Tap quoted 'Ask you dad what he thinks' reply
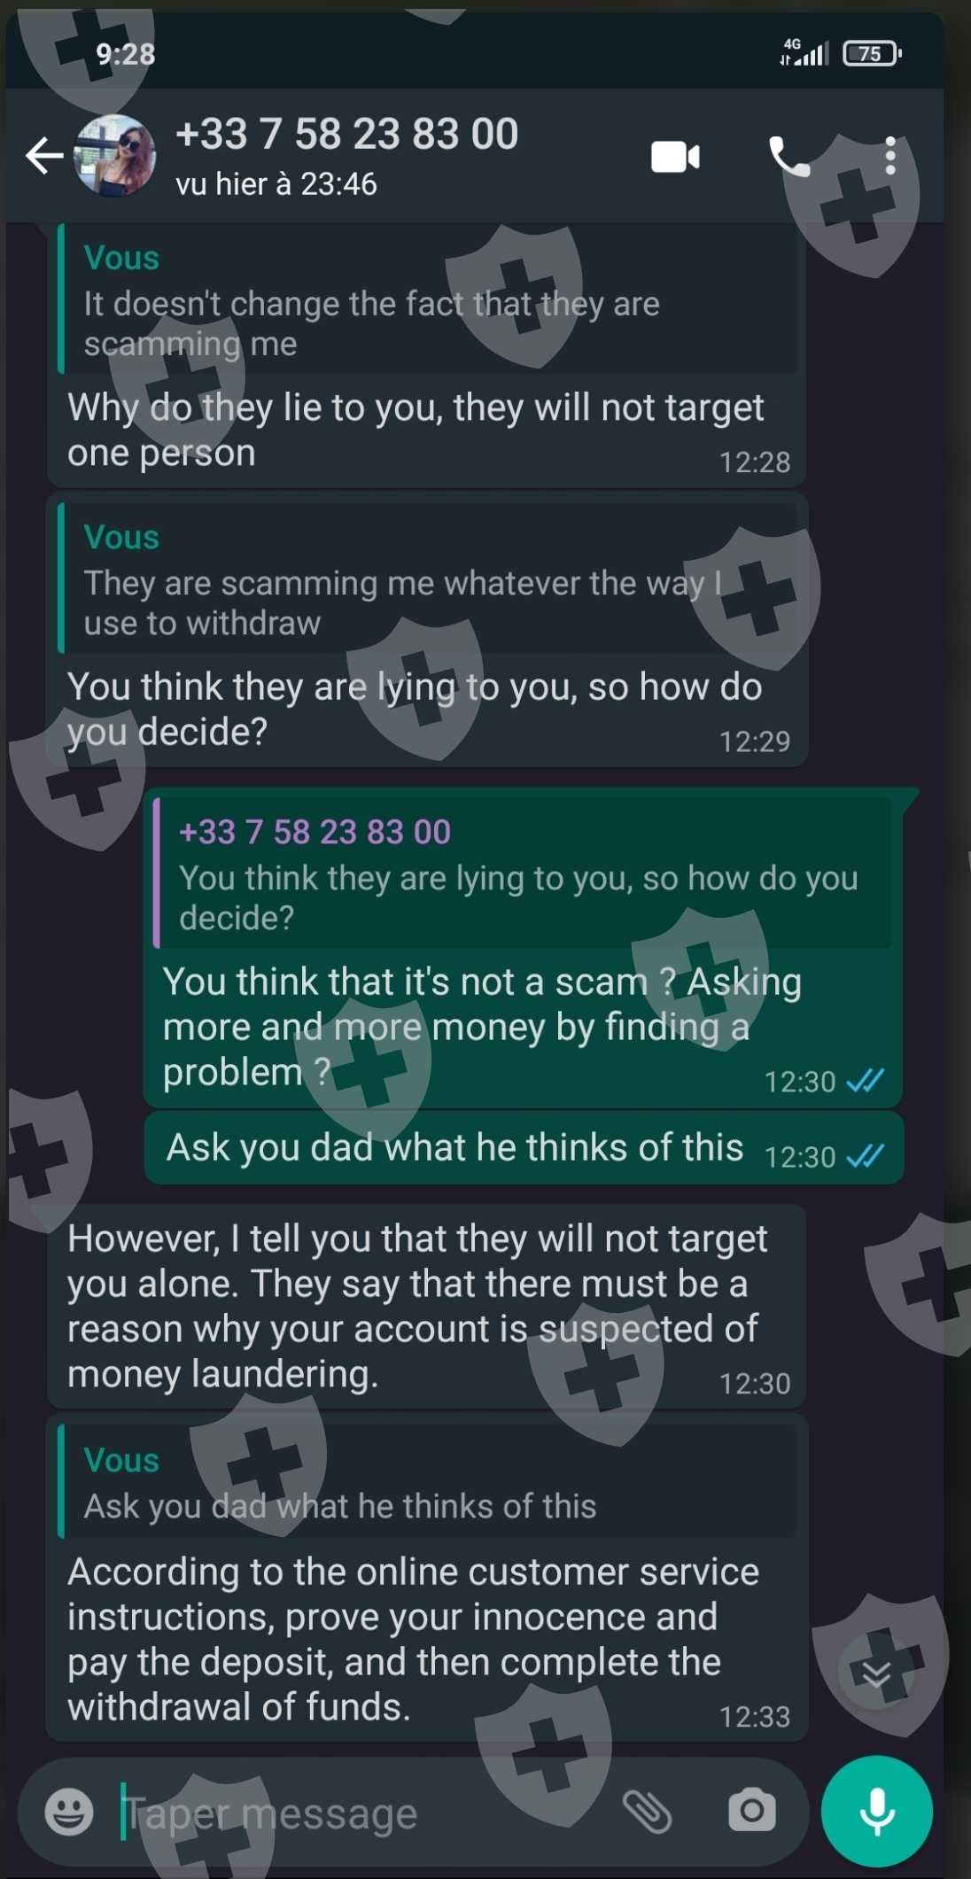 click(427, 1480)
